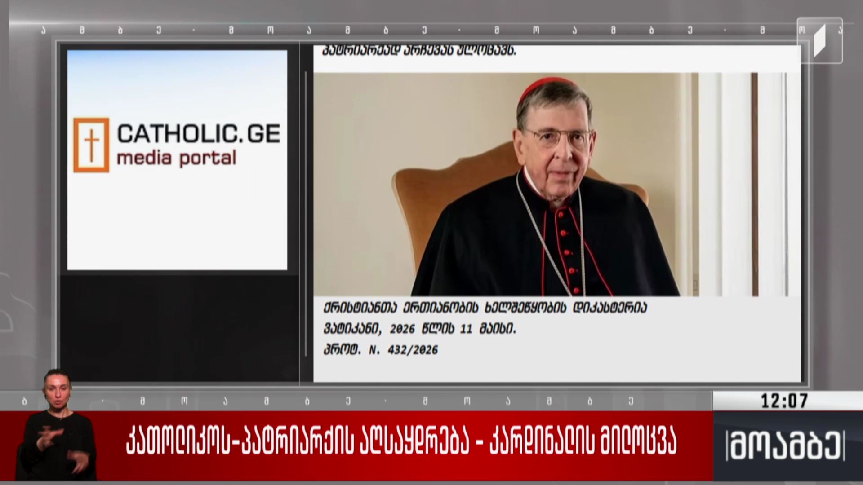Image resolution: width=863 pixels, height=485 pixels.
Task: Click the "მოამბე" programme logo
Action: coord(785,446)
